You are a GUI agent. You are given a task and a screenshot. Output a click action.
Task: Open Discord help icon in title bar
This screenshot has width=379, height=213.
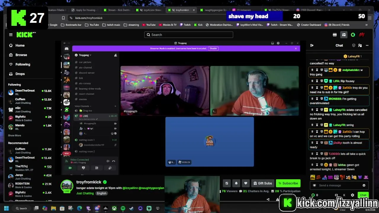tap(278, 43)
